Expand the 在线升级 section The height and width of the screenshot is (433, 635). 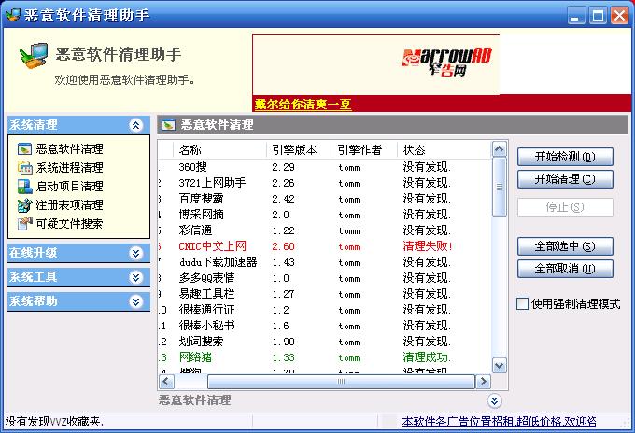point(135,253)
